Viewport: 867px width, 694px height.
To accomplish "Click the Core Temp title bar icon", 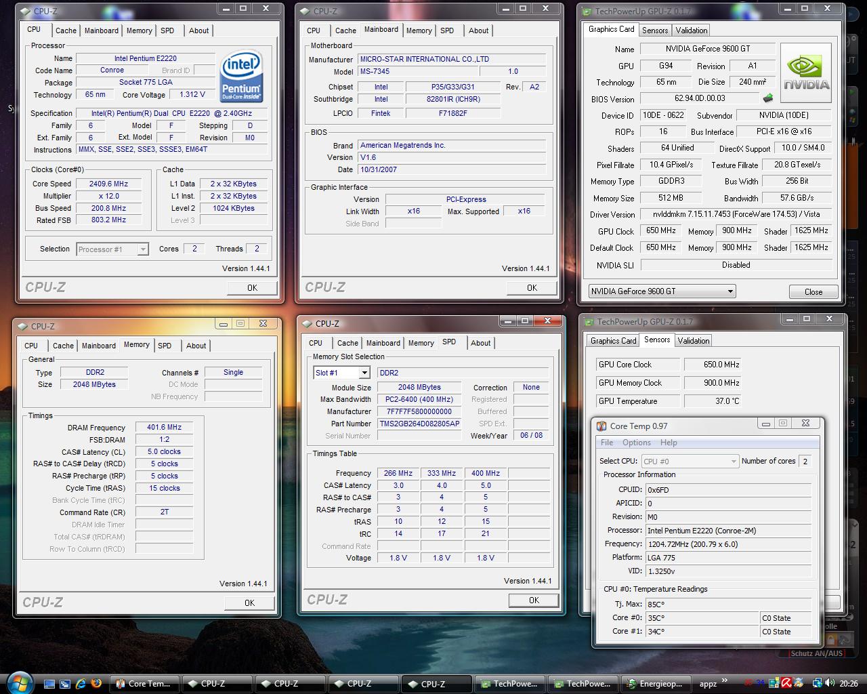I will (x=601, y=426).
